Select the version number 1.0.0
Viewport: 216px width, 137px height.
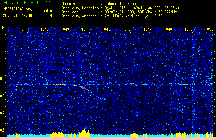(47, 3)
